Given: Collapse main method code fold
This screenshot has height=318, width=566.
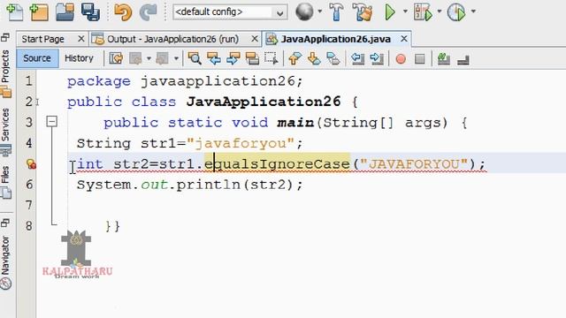Looking at the screenshot, I should click(52, 122).
